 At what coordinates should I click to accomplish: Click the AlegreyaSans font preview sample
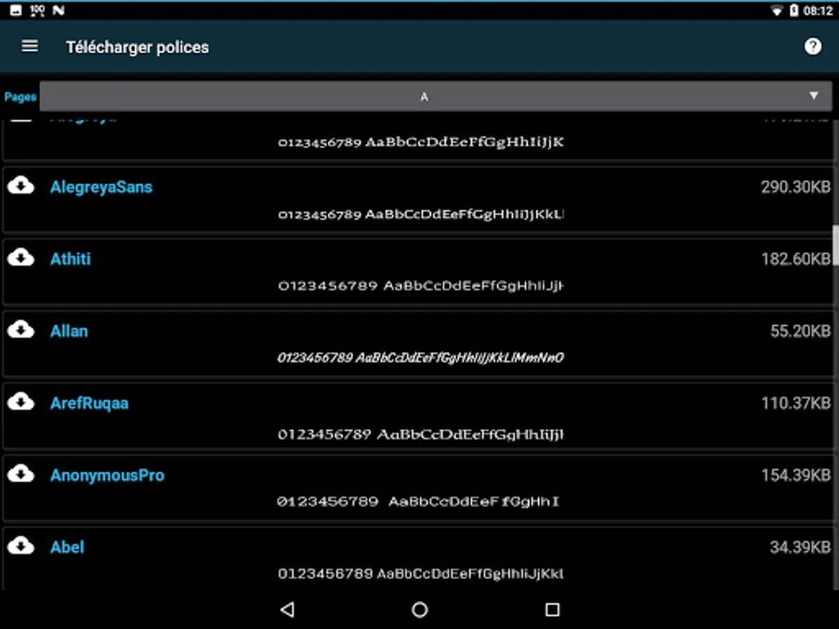click(421, 214)
